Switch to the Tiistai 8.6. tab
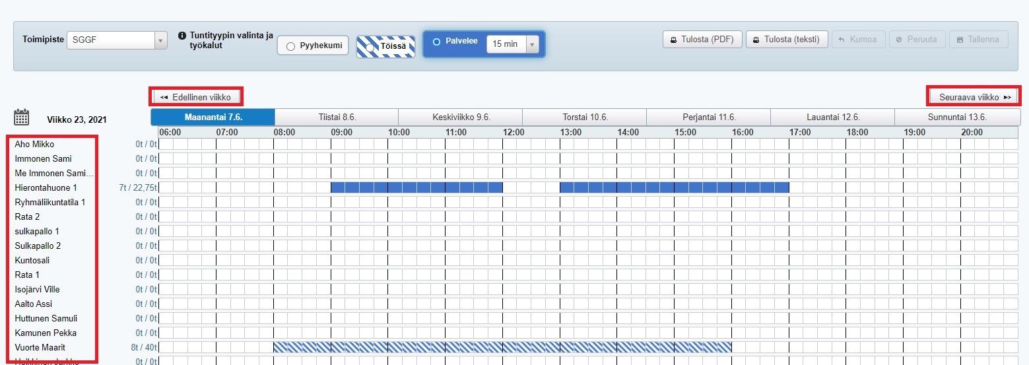Screen dimensions: 1029x365 [337, 117]
